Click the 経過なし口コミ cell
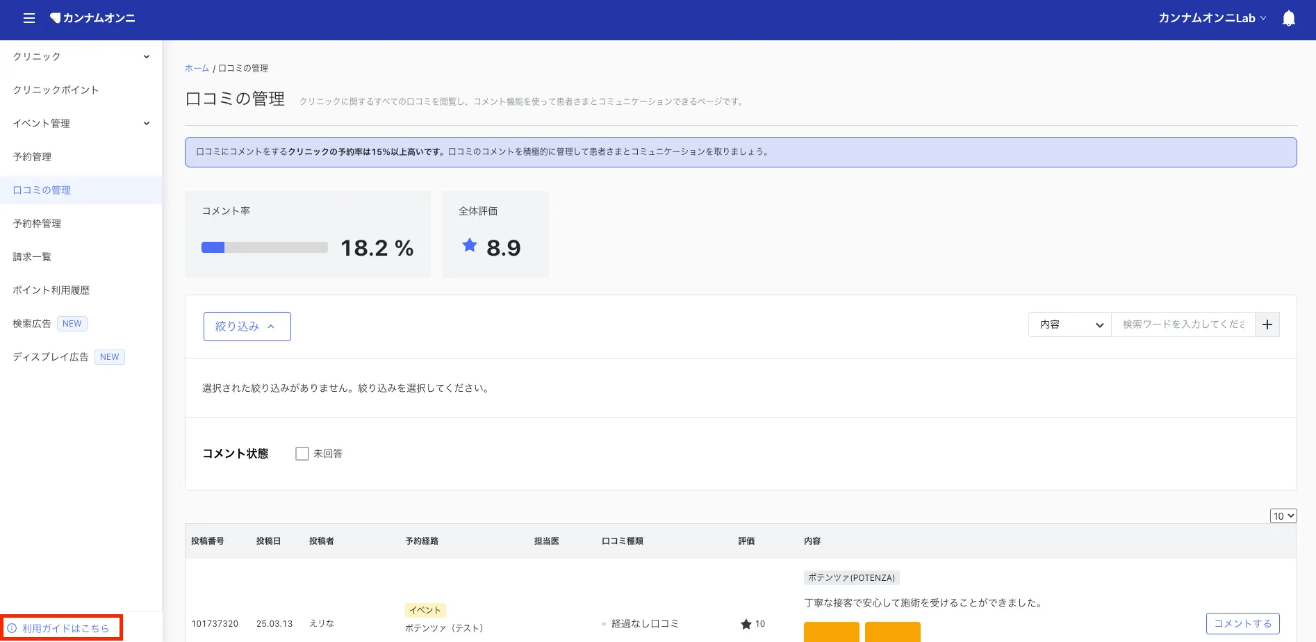 (x=645, y=624)
